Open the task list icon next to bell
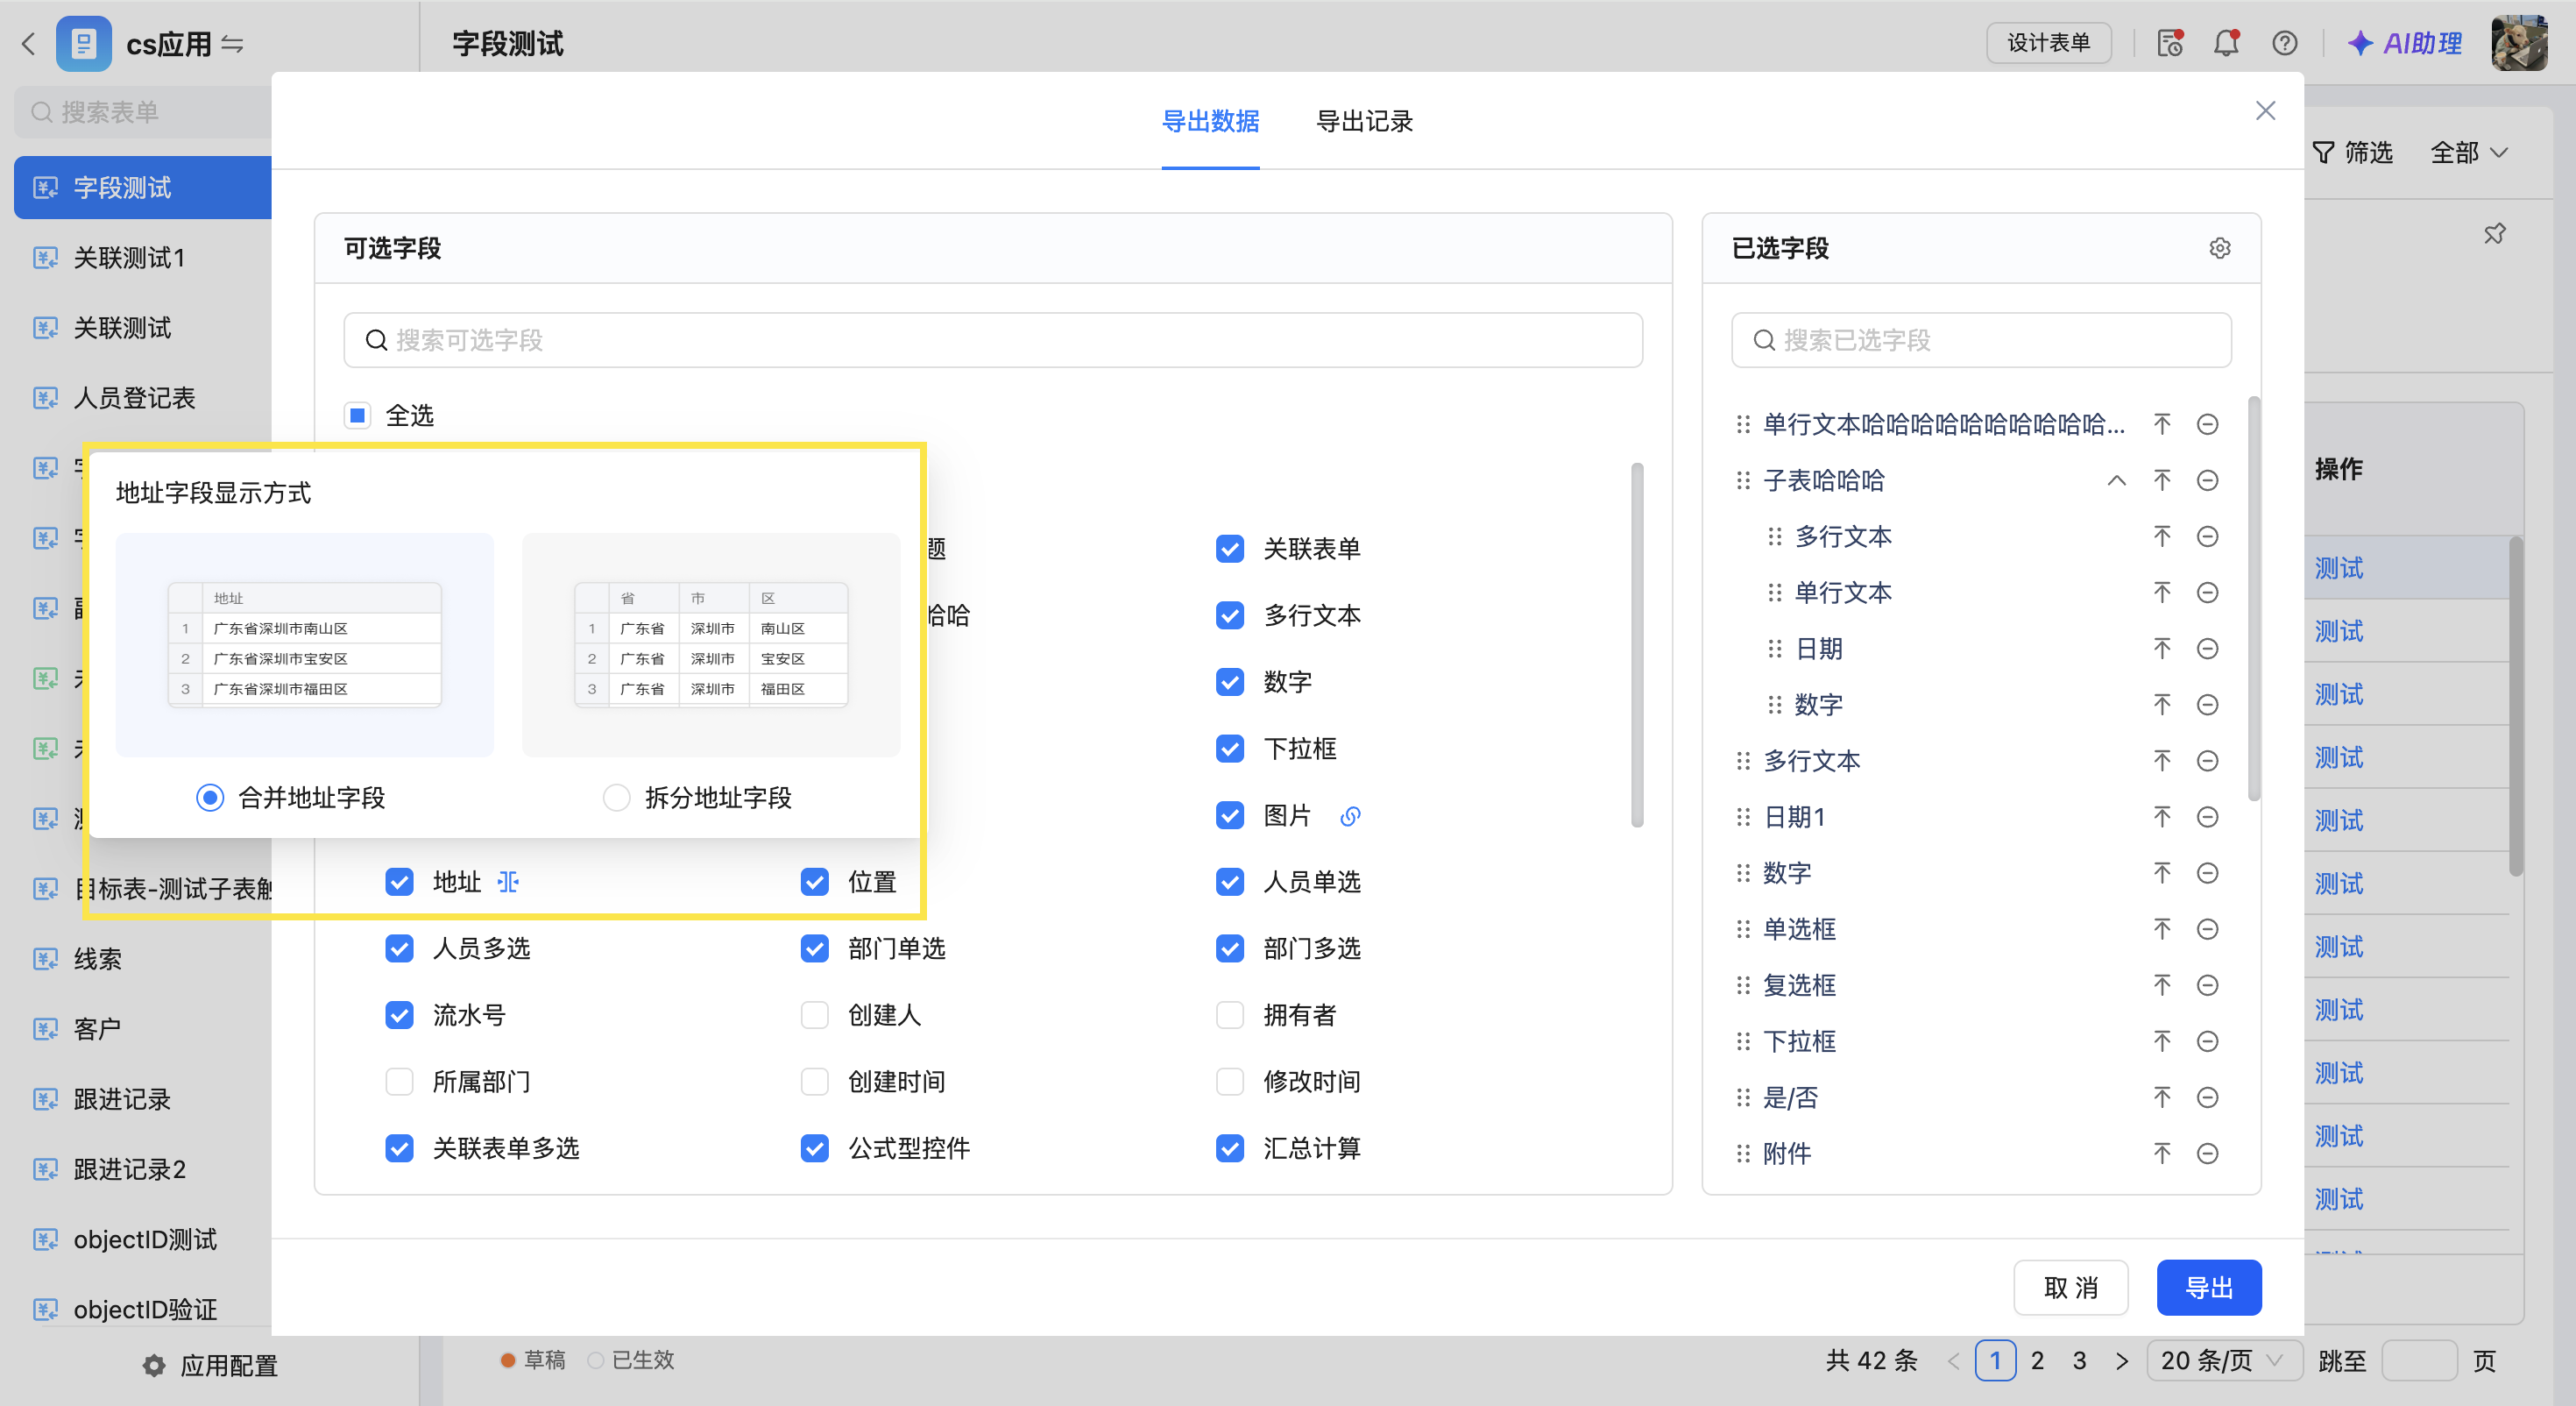The height and width of the screenshot is (1406, 2576). coord(2169,43)
